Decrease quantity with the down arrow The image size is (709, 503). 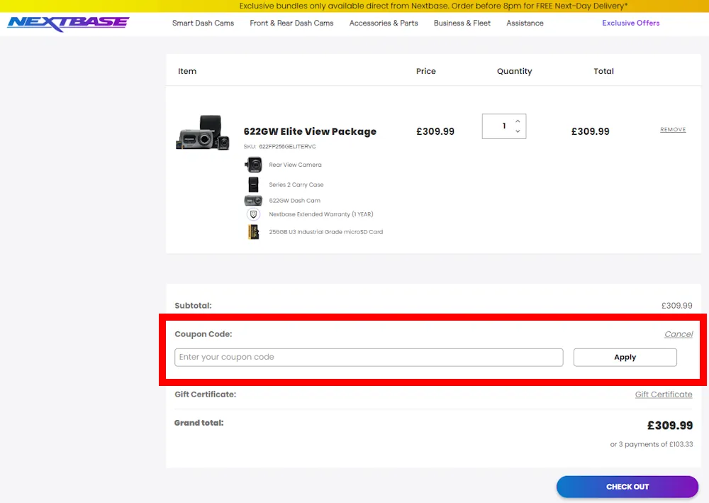pos(518,131)
